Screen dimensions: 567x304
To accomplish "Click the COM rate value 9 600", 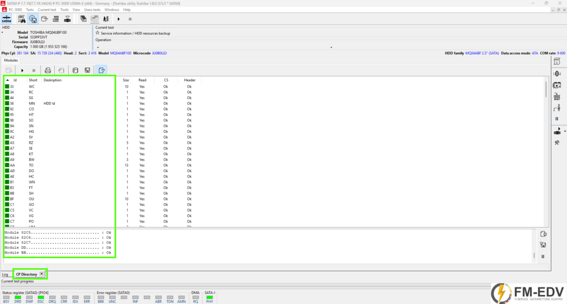I will point(561,53).
